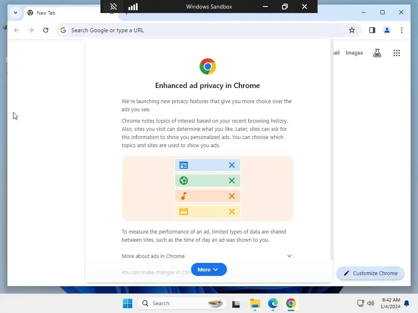
Task: Open Task View in the taskbar
Action: click(236, 304)
